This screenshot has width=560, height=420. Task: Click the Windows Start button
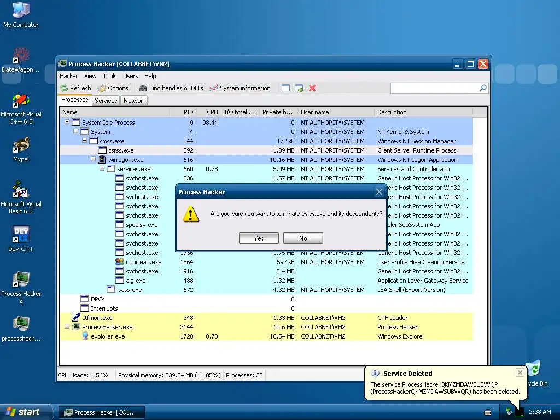[26, 412]
